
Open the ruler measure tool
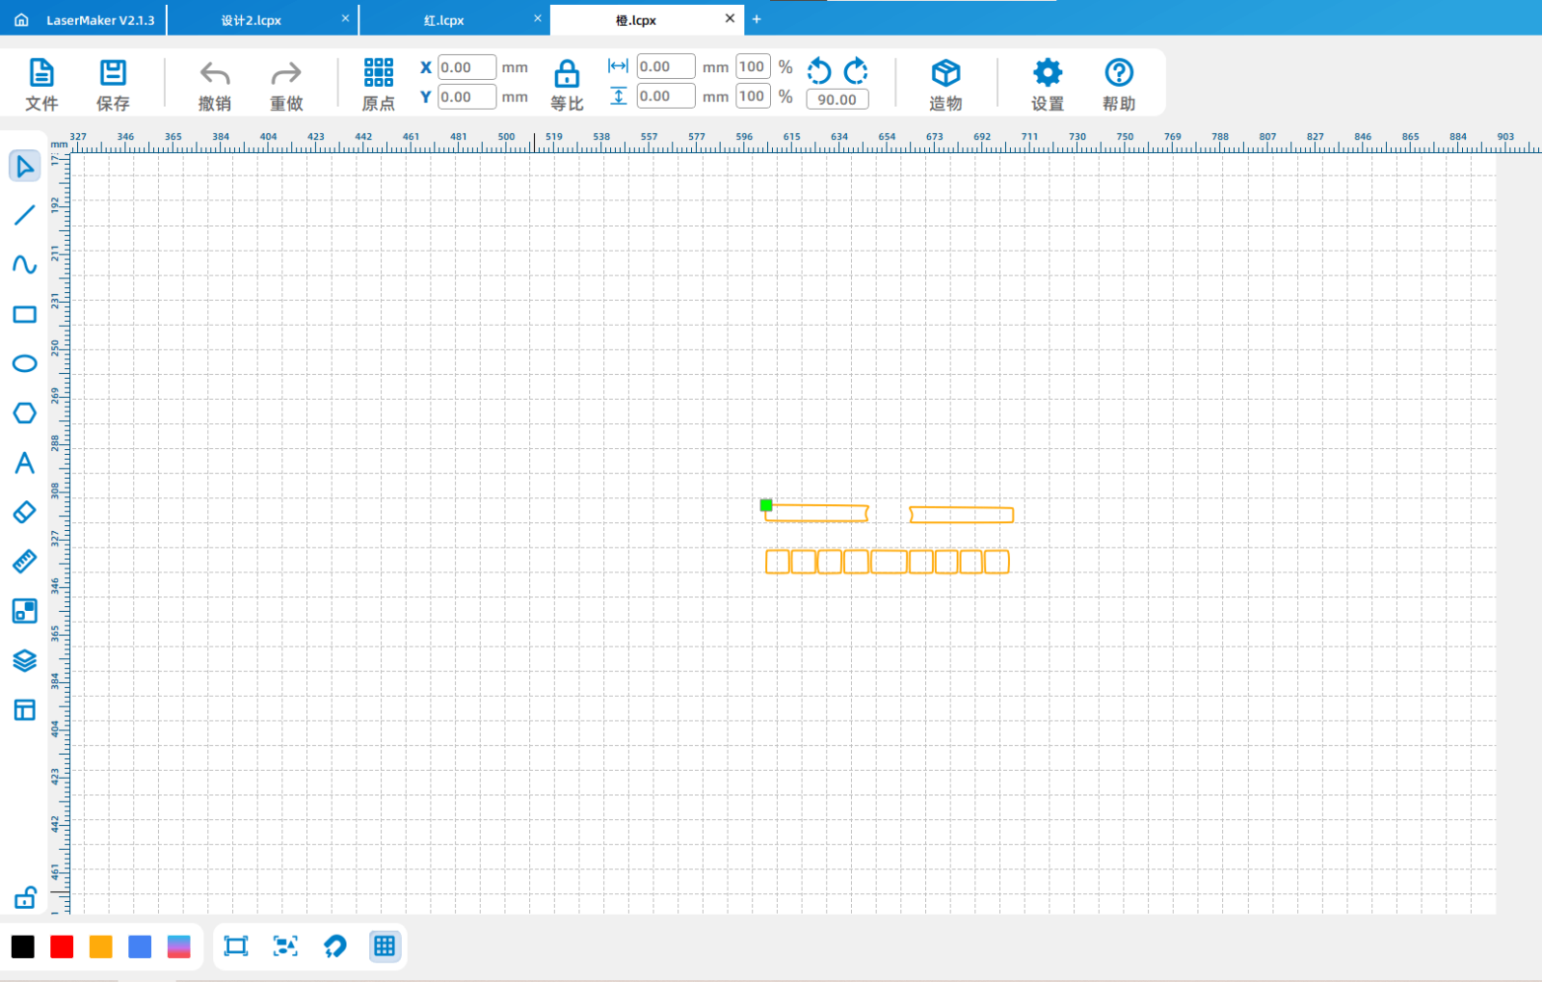click(24, 561)
